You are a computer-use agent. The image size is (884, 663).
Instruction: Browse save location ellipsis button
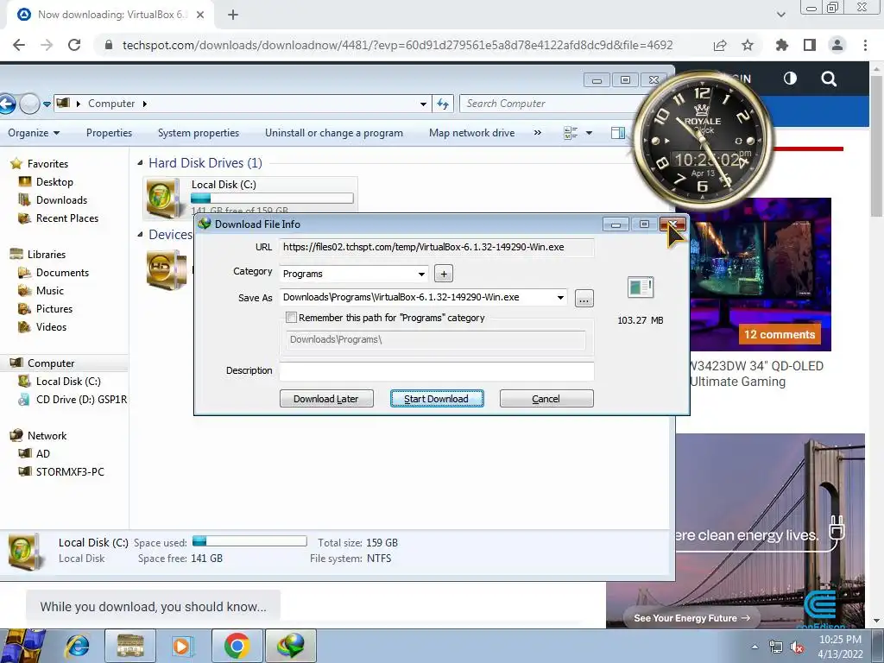point(584,299)
